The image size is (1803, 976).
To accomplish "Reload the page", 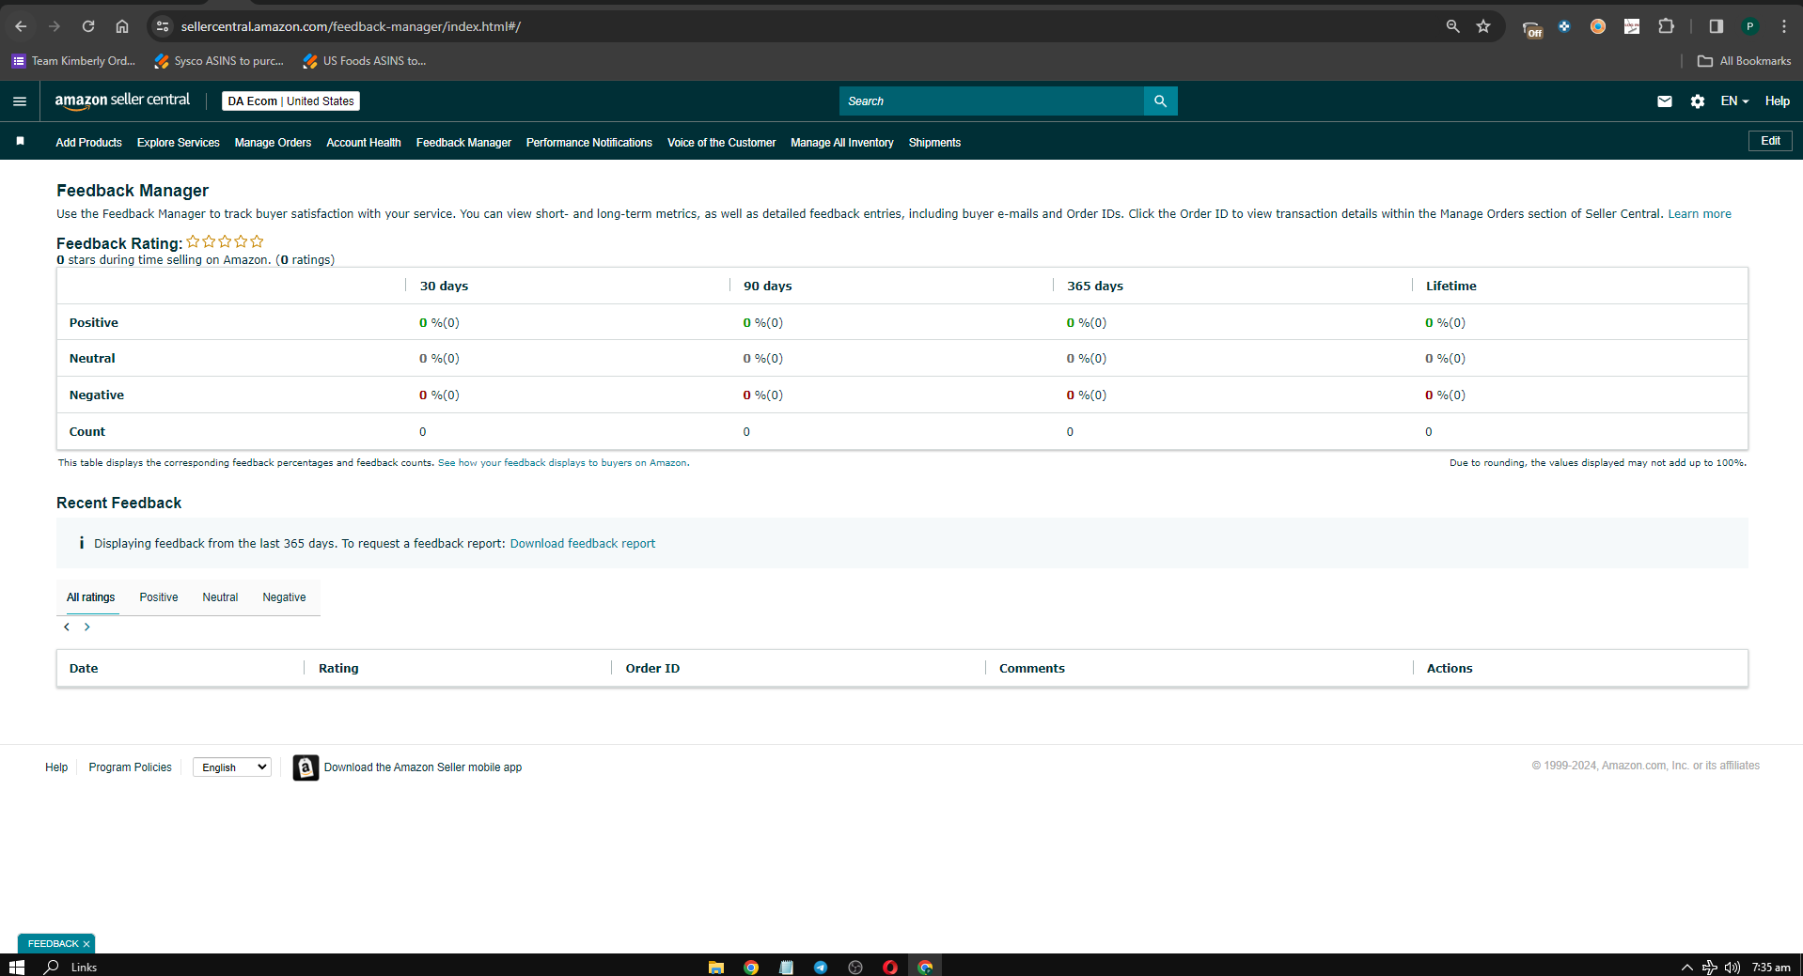I will 88,26.
